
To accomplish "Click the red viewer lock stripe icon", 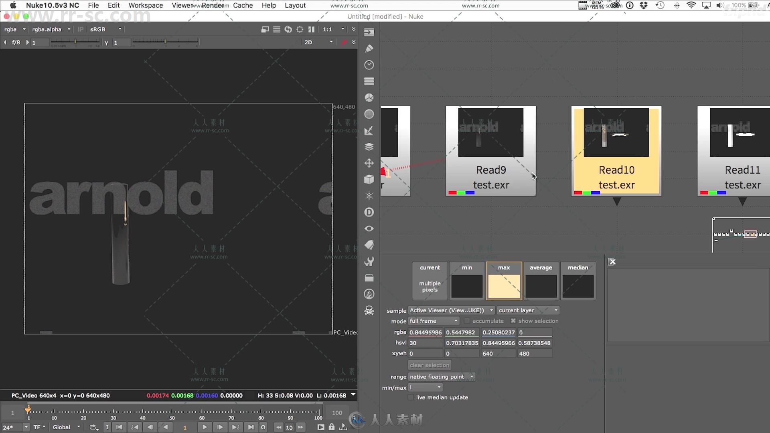I will pyautogui.click(x=344, y=42).
